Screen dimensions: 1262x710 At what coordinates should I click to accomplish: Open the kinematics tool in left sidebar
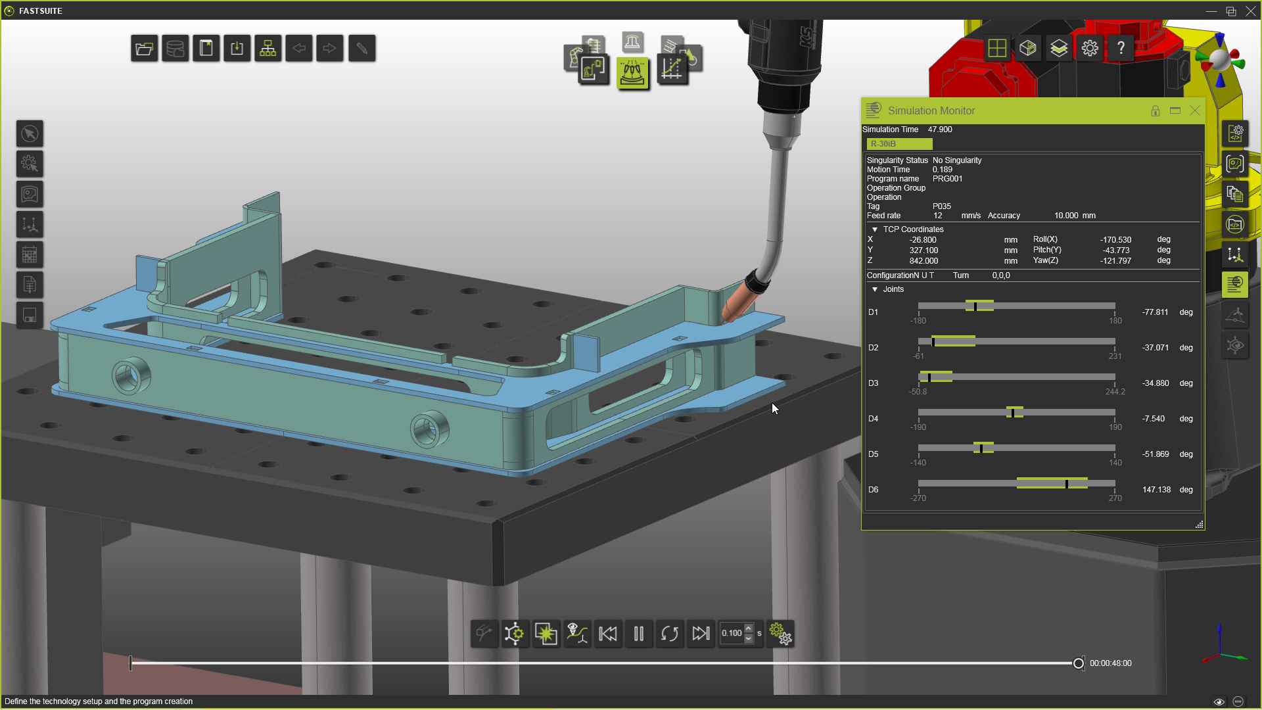coord(29,164)
